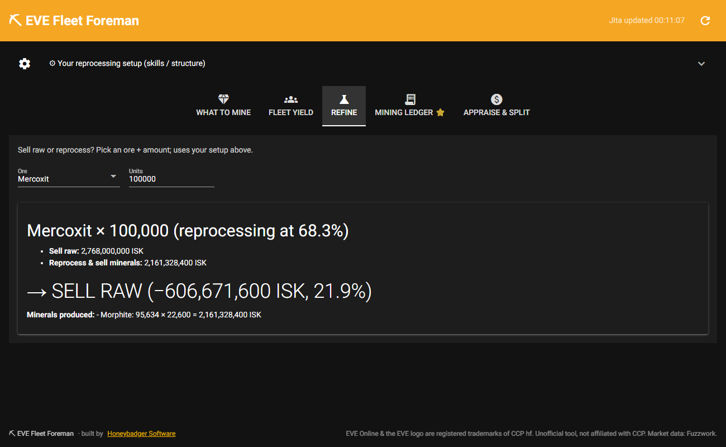
Task: Go to the Mining Ledger tab
Action: click(x=410, y=106)
